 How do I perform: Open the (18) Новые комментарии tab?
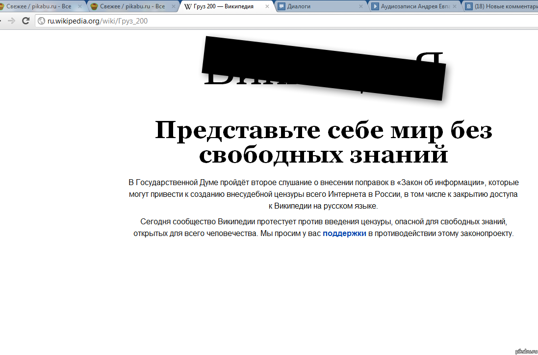tap(503, 7)
